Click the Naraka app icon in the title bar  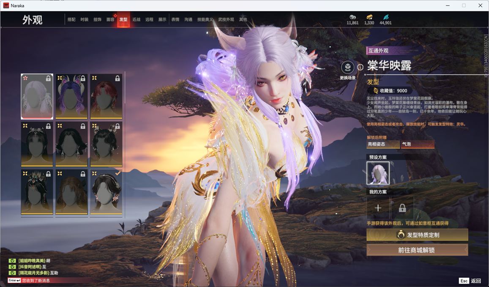(x=6, y=5)
